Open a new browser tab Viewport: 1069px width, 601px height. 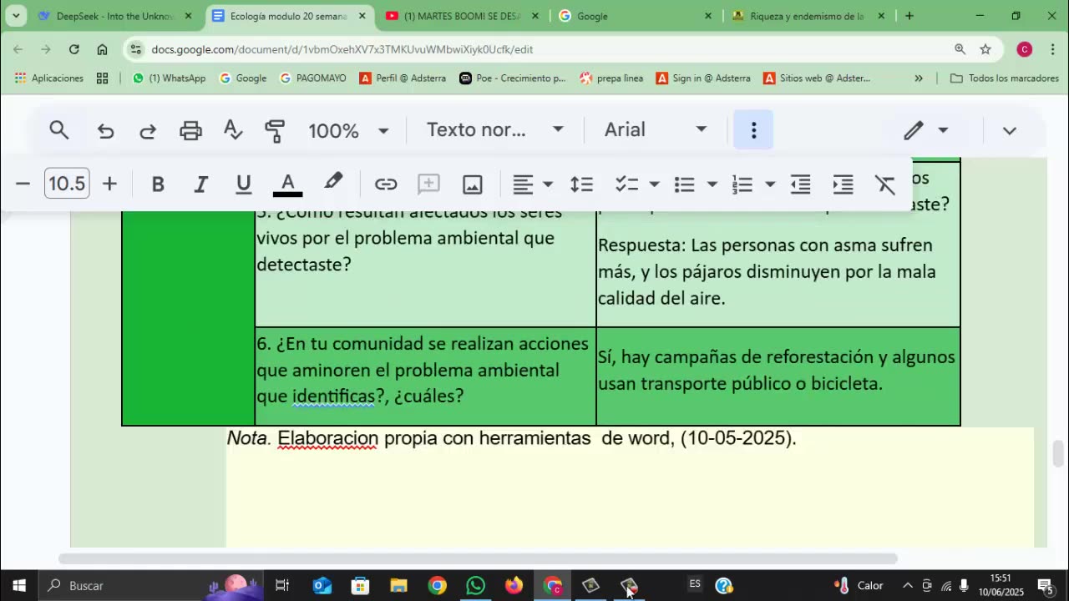point(909,16)
